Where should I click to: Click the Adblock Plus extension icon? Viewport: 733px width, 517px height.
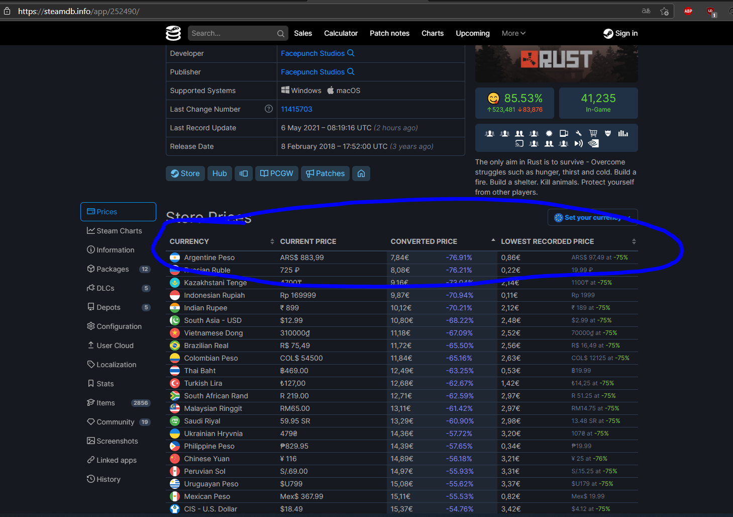[x=688, y=11]
